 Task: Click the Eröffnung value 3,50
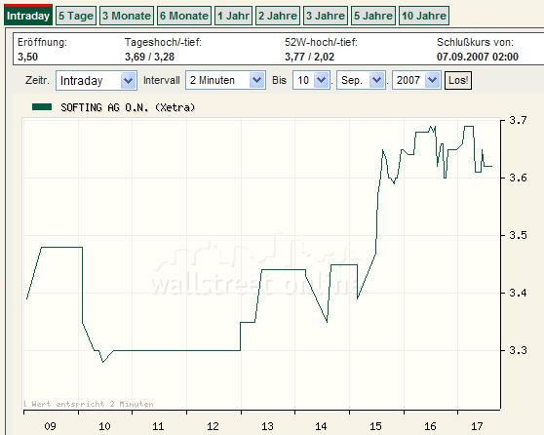click(27, 57)
